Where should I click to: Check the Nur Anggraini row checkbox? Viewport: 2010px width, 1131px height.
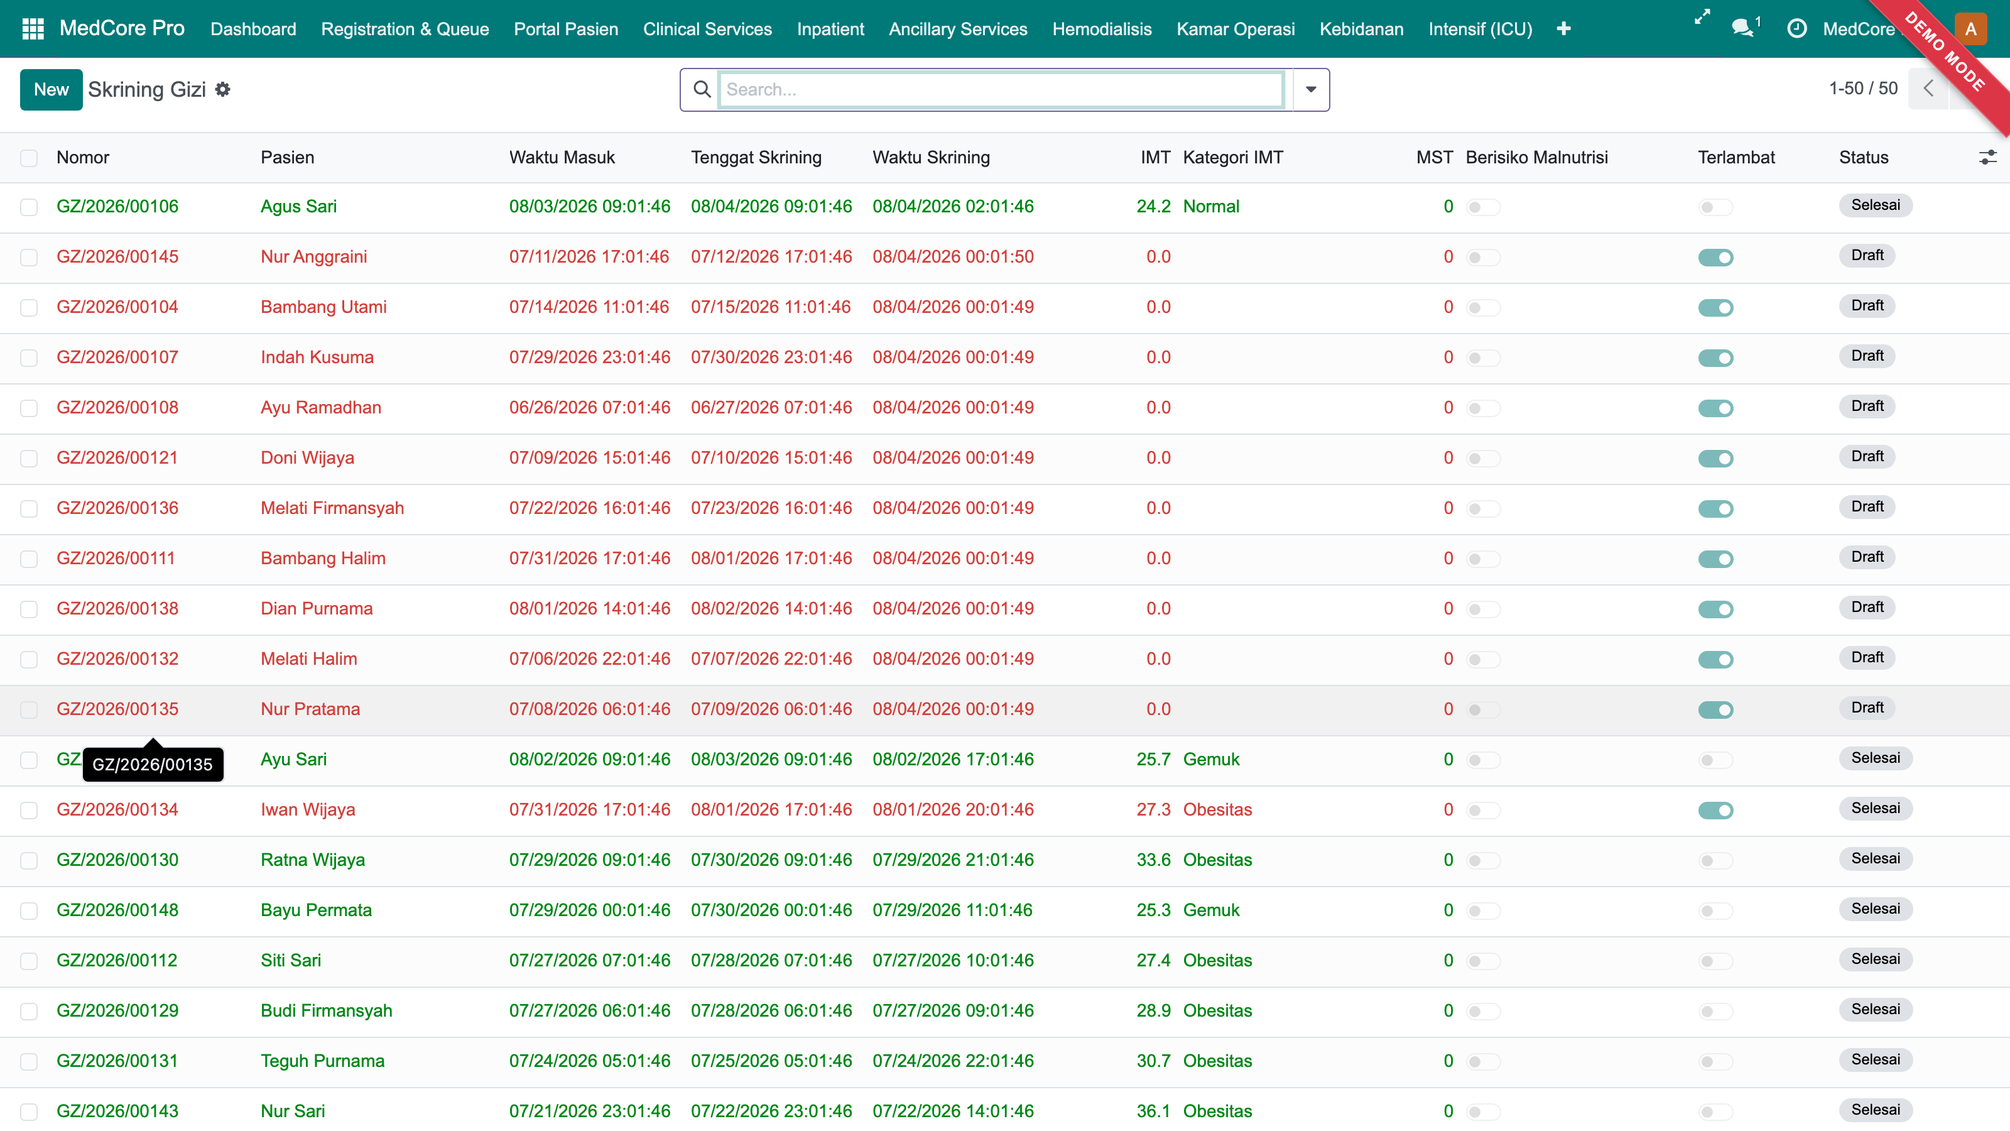click(x=29, y=258)
